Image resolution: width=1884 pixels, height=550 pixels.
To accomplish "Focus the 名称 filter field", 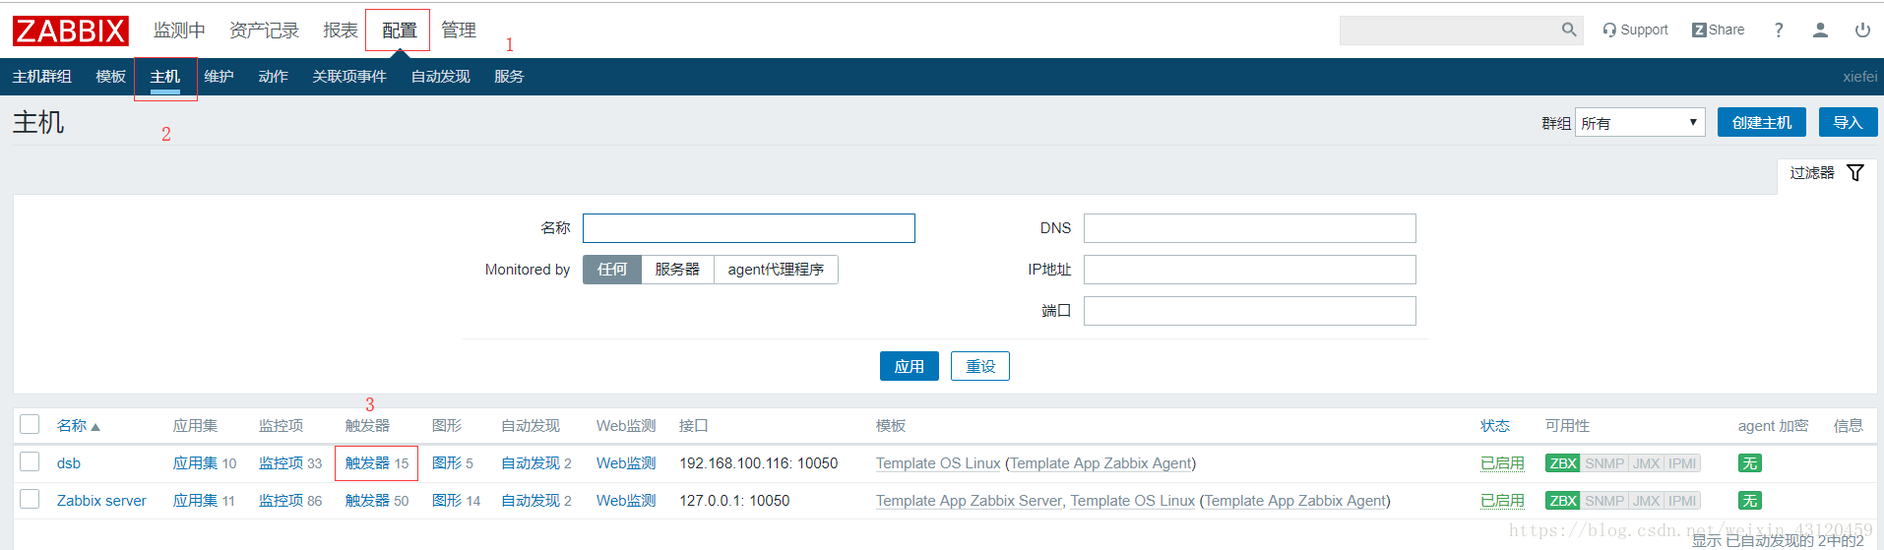I will click(x=749, y=228).
